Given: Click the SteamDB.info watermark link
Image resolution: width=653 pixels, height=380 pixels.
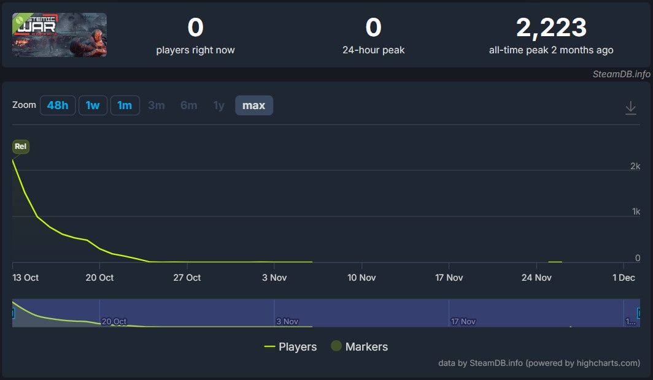Looking at the screenshot, I should point(621,74).
